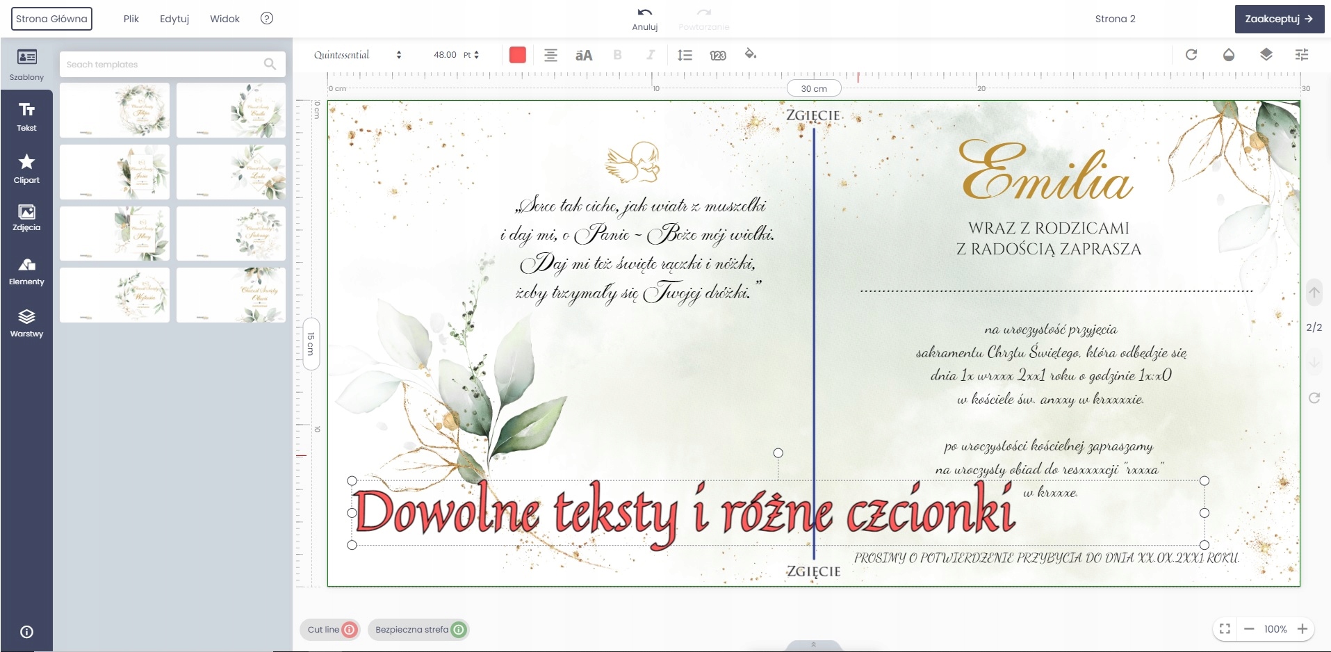Toggle the text case aA option
The height and width of the screenshot is (652, 1331).
(584, 55)
